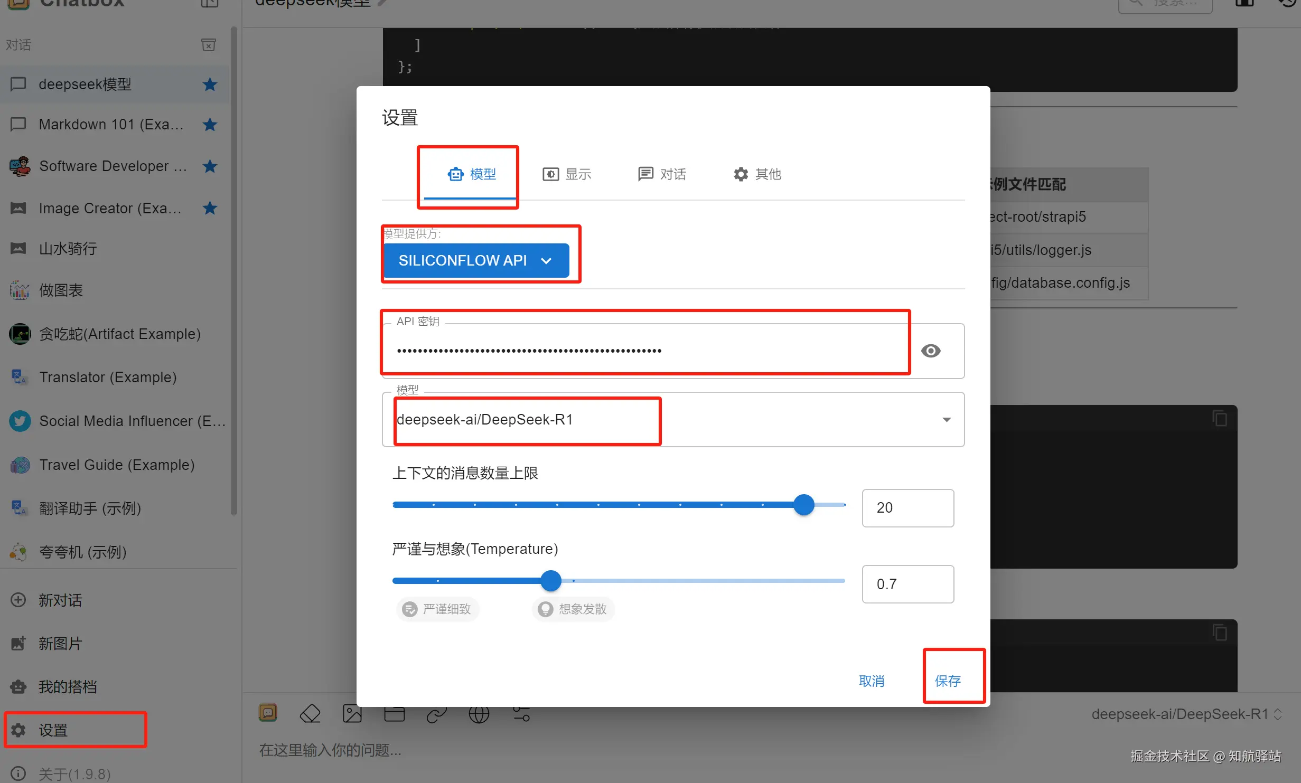Switch to the 显示 tab
This screenshot has height=783, width=1301.
coord(567,174)
